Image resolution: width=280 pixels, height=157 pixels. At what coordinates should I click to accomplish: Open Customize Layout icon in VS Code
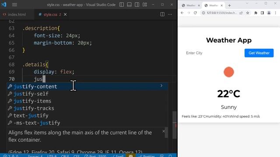[x=145, y=5]
